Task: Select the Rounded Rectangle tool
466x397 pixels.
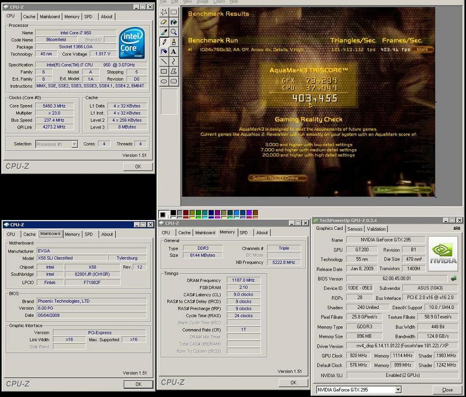Action: pos(174,81)
